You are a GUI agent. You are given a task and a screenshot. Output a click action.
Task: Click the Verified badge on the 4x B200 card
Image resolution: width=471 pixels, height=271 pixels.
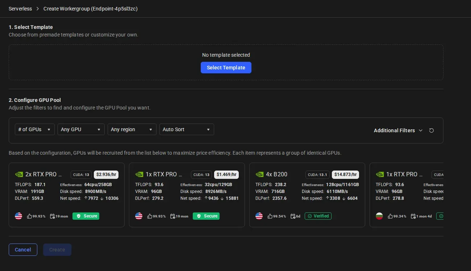[x=318, y=216]
